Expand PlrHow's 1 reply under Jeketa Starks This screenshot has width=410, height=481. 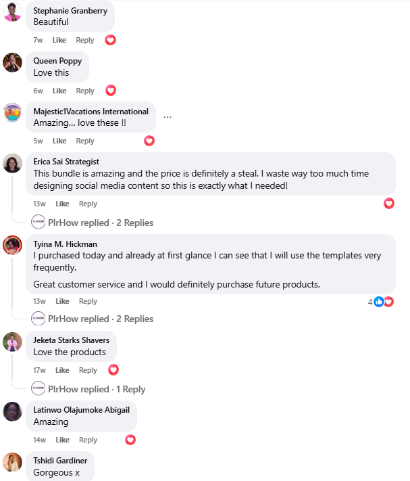coord(97,389)
